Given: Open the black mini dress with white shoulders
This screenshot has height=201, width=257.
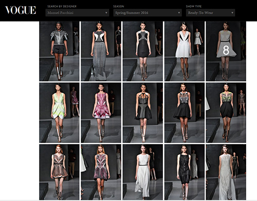Looking at the screenshot, I should (143, 51).
